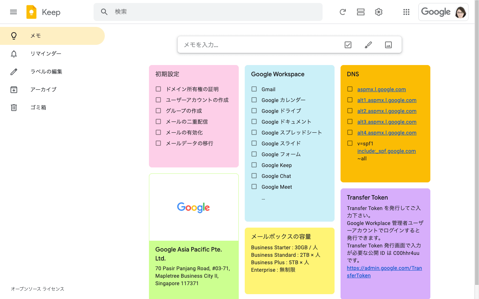The height and width of the screenshot is (299, 479).
Task: Tick the Google スライド checkbox
Action: pyautogui.click(x=254, y=143)
